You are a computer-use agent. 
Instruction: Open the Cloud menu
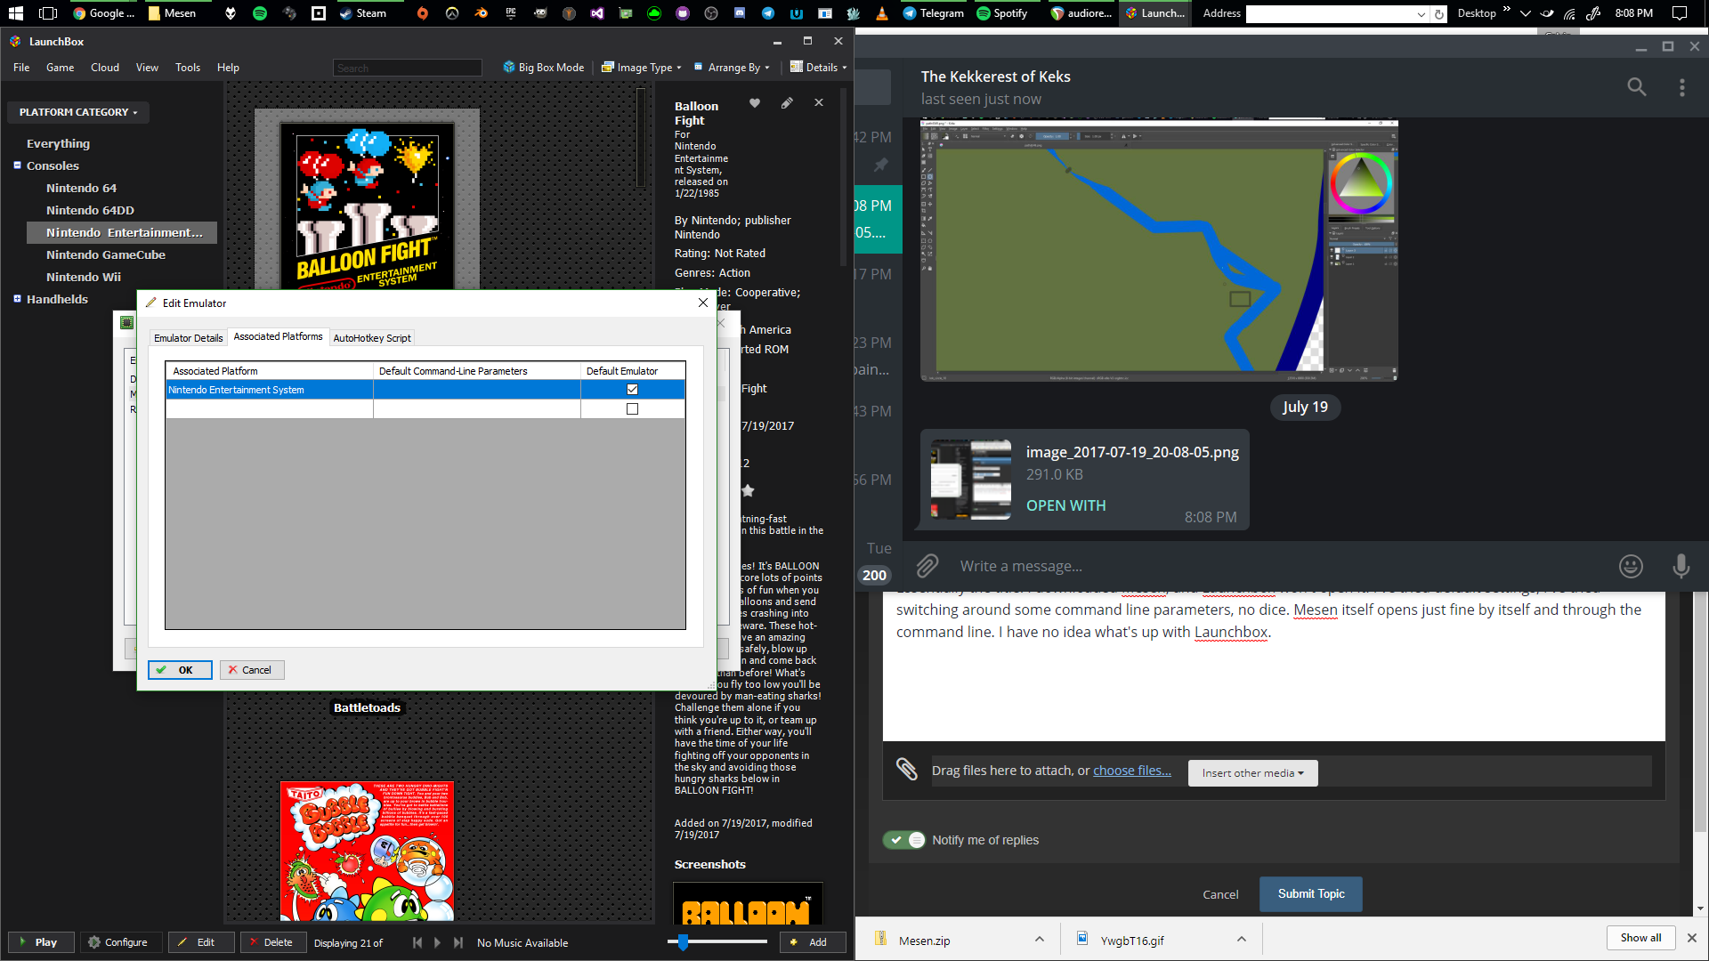[105, 68]
